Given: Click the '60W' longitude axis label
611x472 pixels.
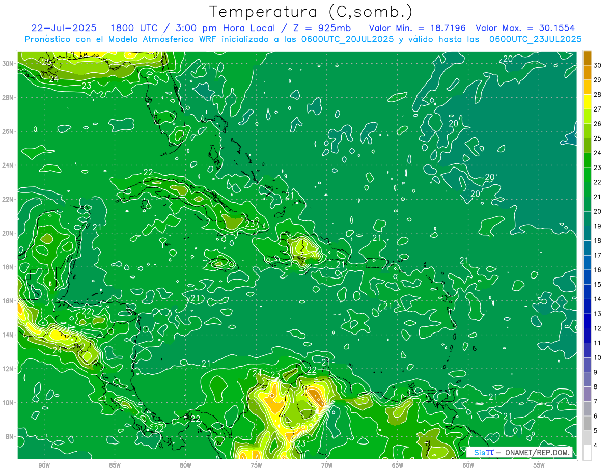Looking at the screenshot, I should 468,465.
